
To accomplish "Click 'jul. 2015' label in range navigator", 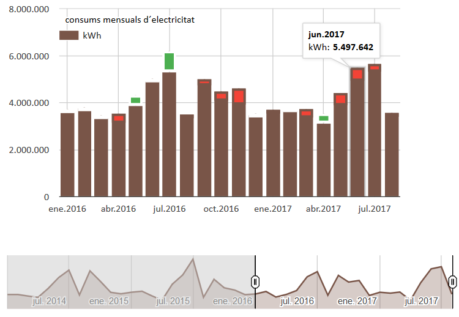I will coord(173,301).
